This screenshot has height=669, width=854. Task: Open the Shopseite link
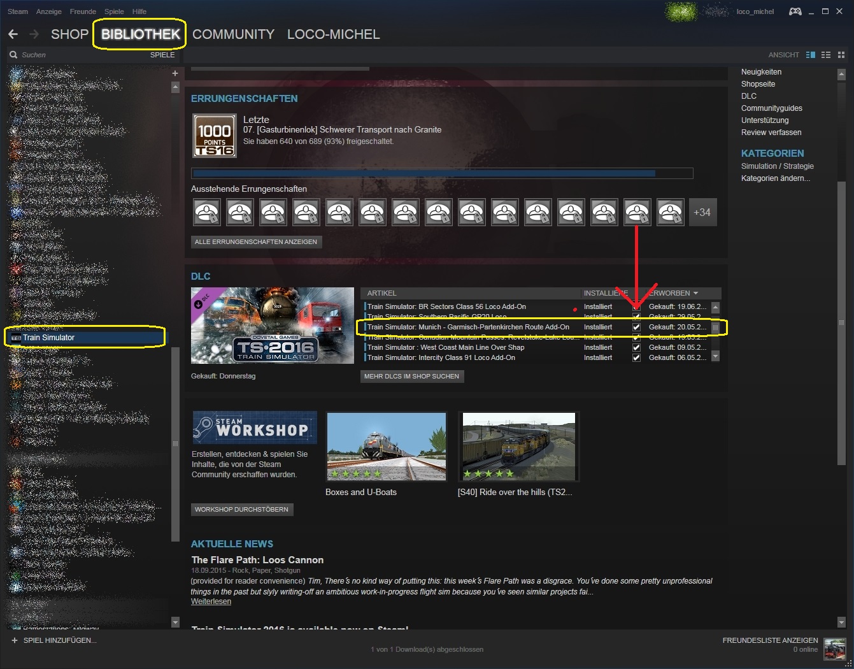point(758,84)
